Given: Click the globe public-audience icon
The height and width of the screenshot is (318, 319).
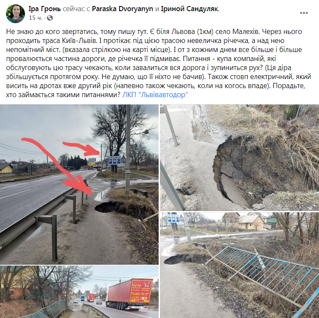Looking at the screenshot, I should coord(50,18).
